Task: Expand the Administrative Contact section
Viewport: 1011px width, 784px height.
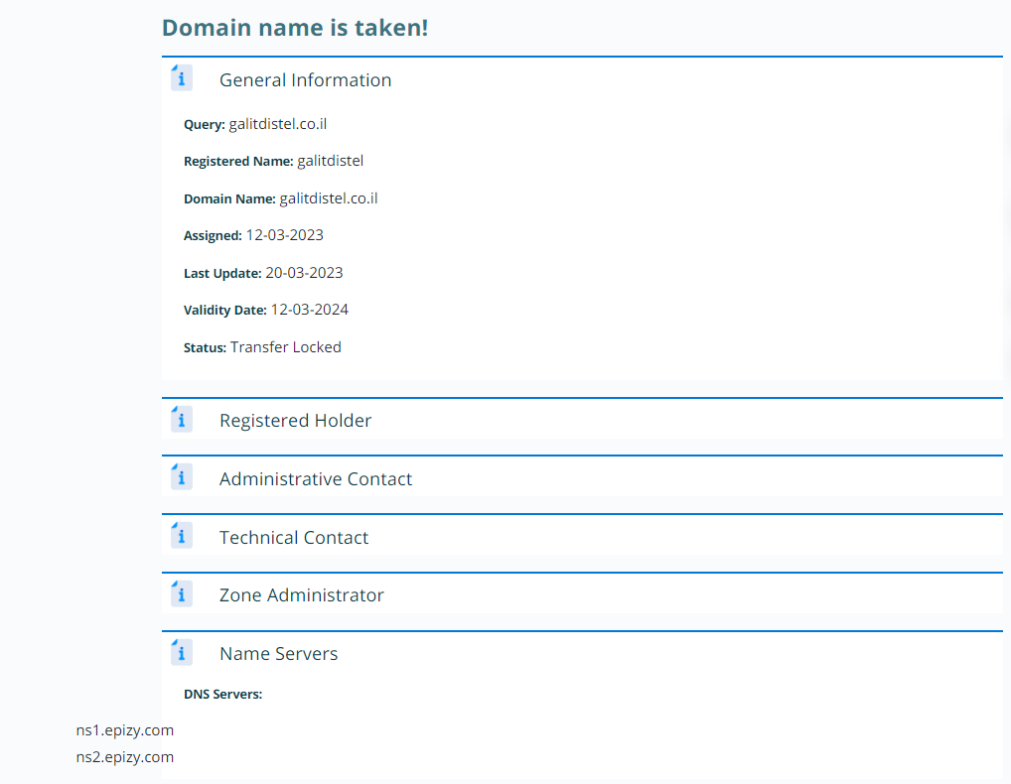Action: (x=582, y=478)
